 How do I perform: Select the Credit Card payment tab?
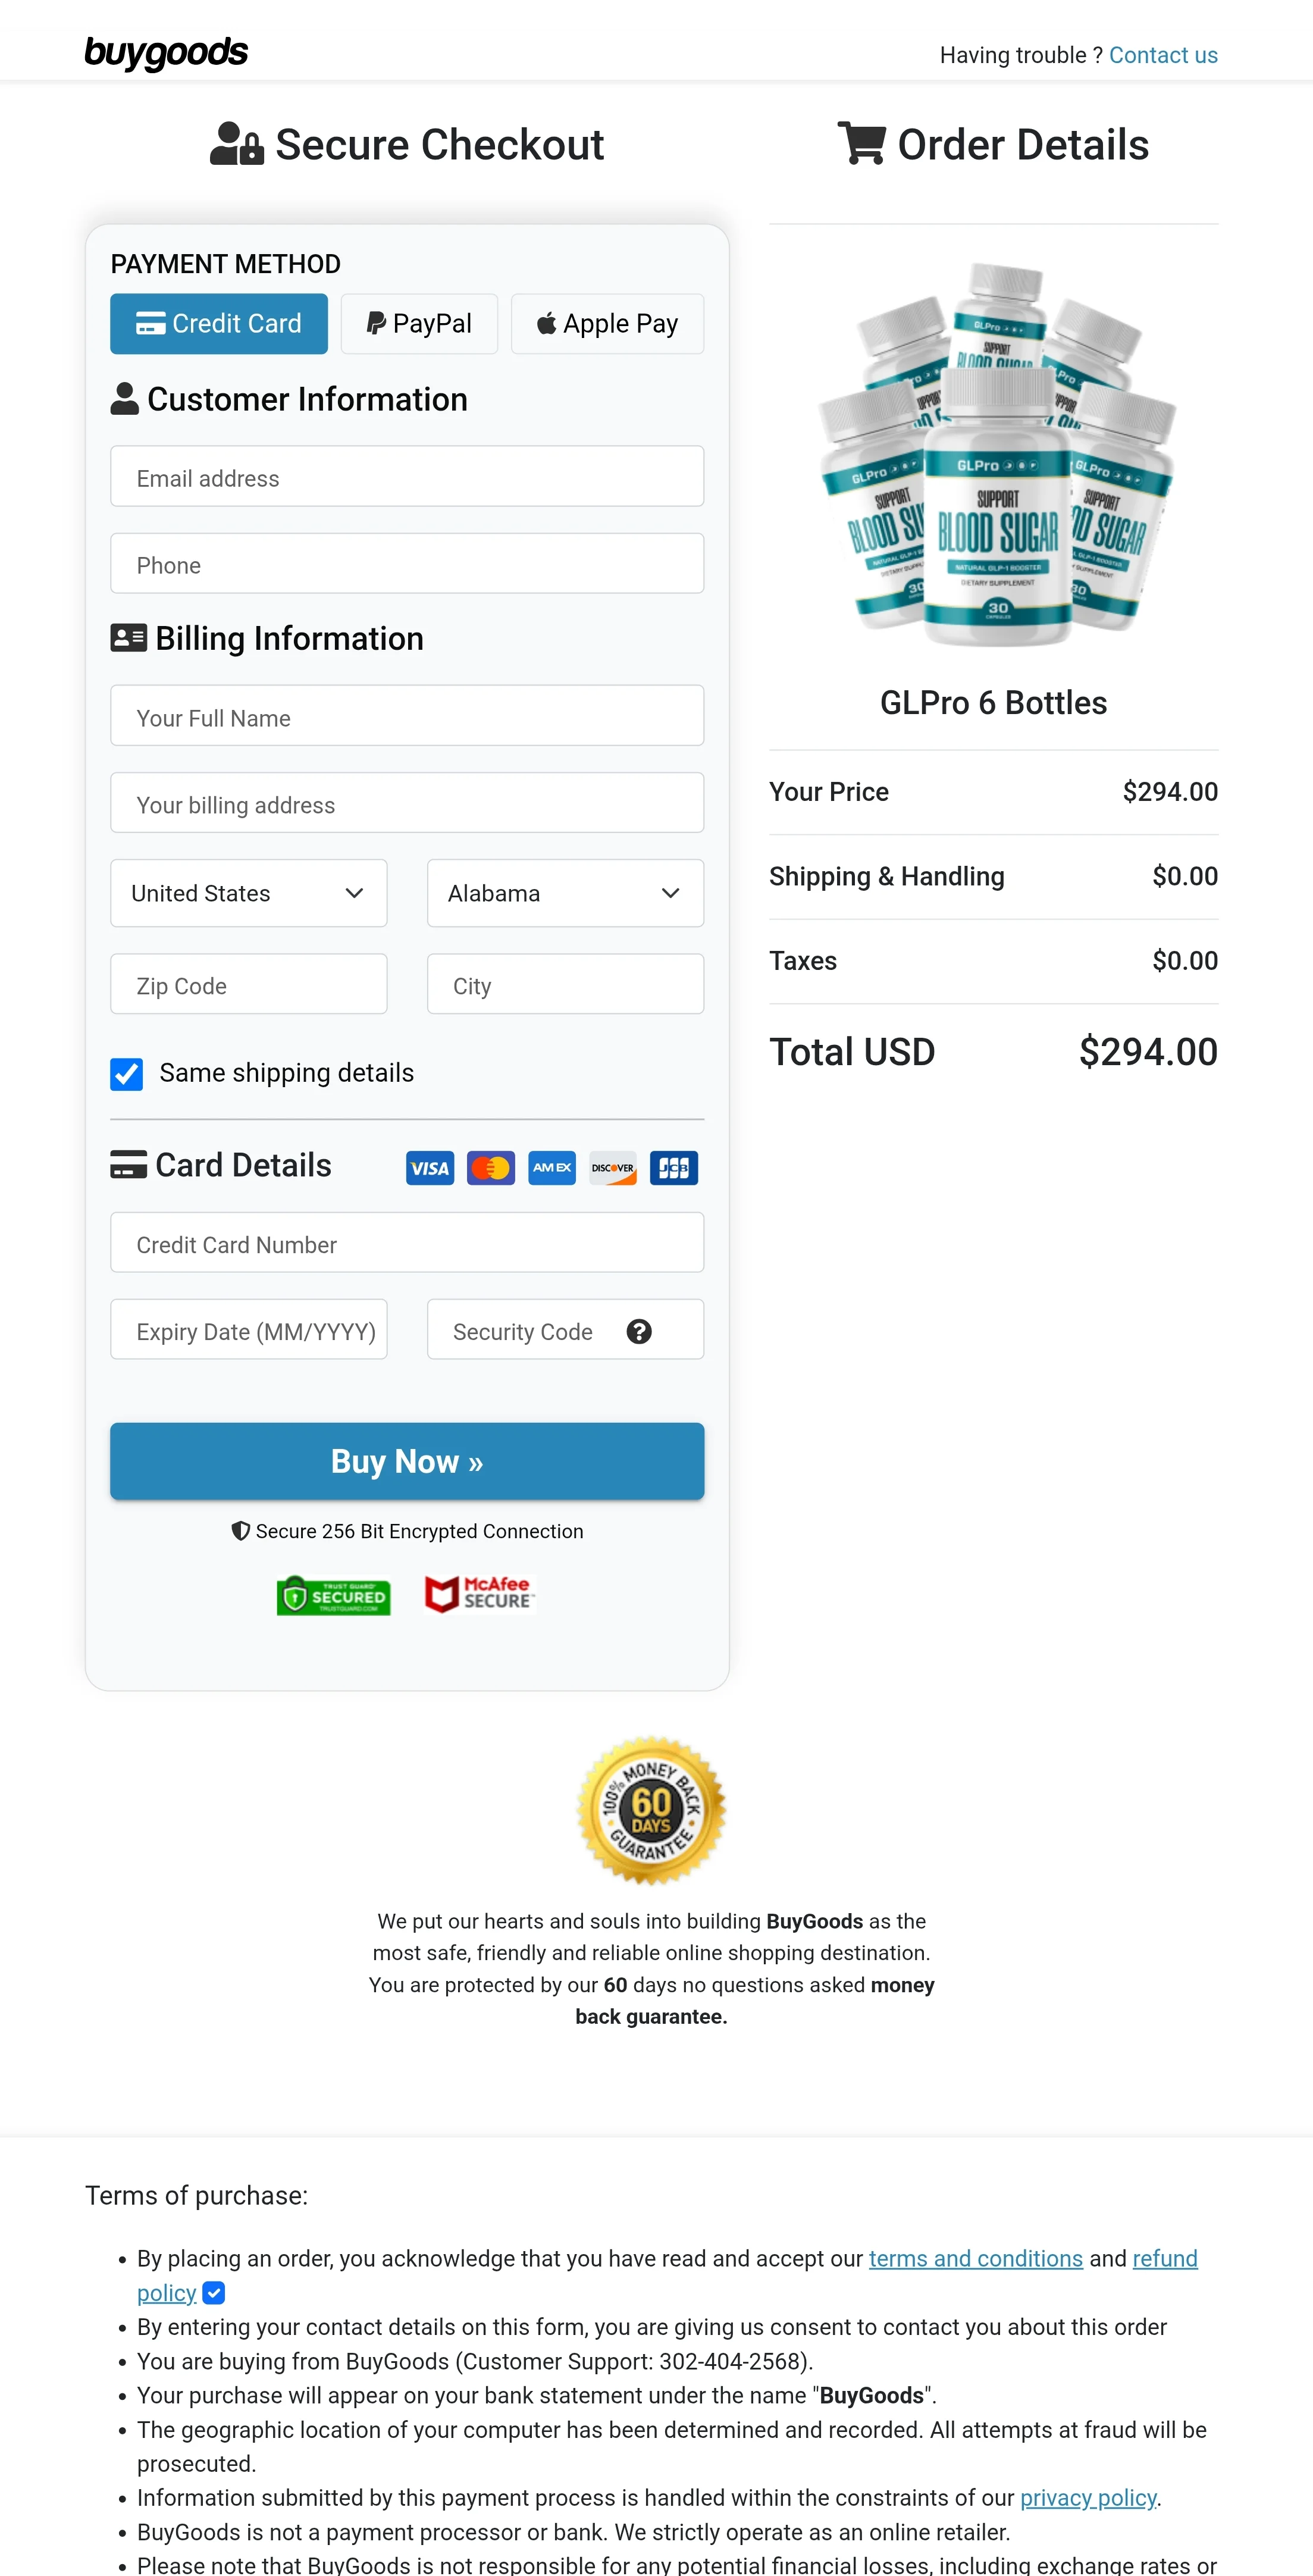pos(218,323)
